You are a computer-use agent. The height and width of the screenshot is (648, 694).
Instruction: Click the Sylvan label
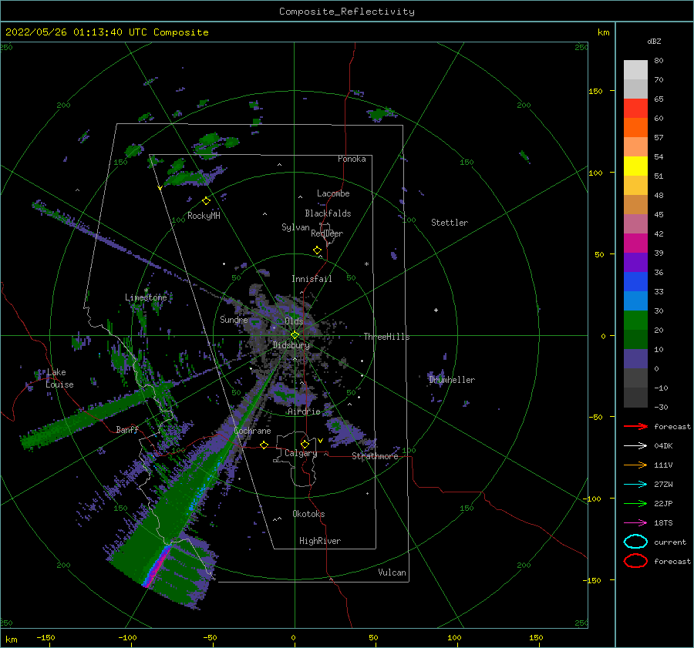pyautogui.click(x=295, y=227)
